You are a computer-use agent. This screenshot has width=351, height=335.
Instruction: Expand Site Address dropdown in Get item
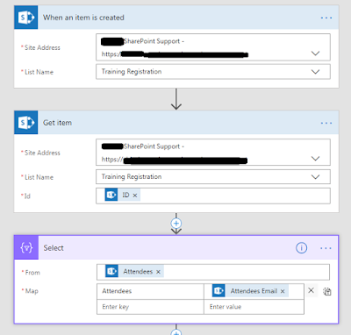pyautogui.click(x=315, y=159)
